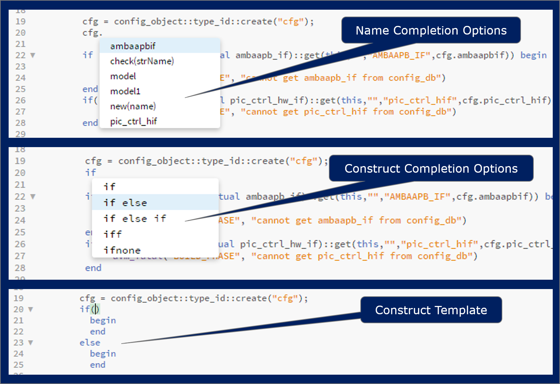Image resolution: width=560 pixels, height=384 pixels.
Task: Click 'begin' keyword on line 21 bottom editor
Action: point(103,320)
